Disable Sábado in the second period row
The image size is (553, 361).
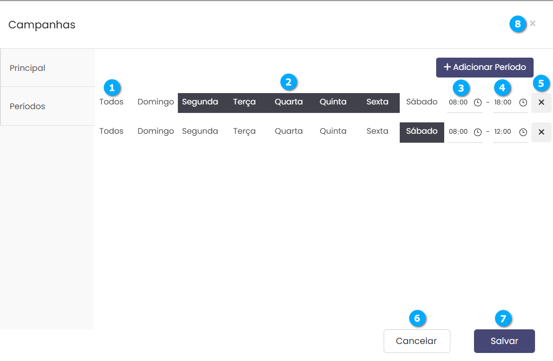pyautogui.click(x=421, y=131)
